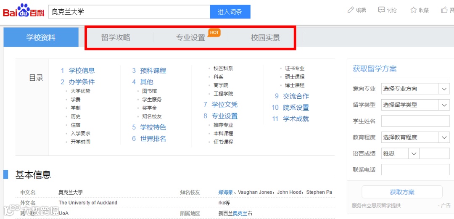
Task: Open the 教育程度 dropdown
Action: [415, 137]
